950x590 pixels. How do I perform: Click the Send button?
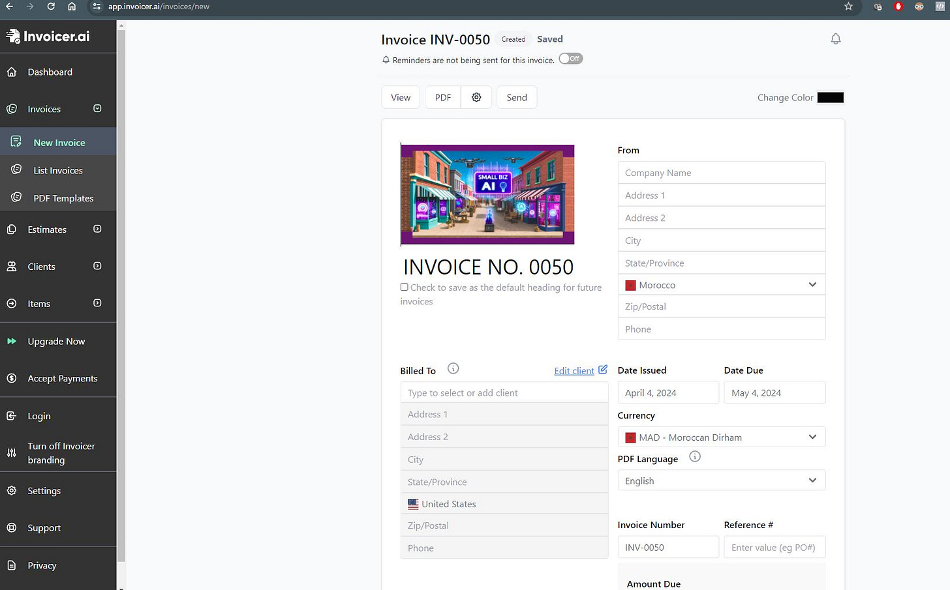tap(517, 97)
